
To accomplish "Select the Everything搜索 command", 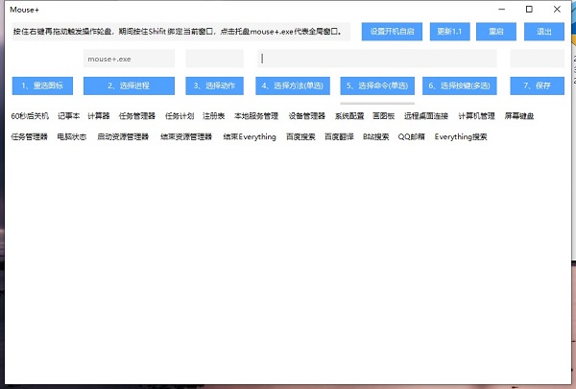I will click(x=461, y=137).
